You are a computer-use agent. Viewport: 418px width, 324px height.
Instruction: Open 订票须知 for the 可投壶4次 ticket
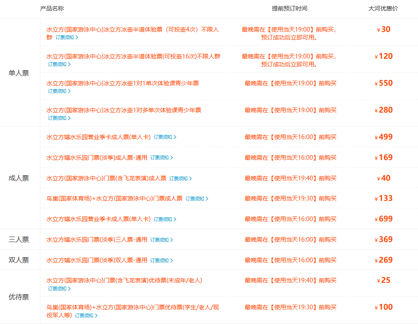[67, 37]
